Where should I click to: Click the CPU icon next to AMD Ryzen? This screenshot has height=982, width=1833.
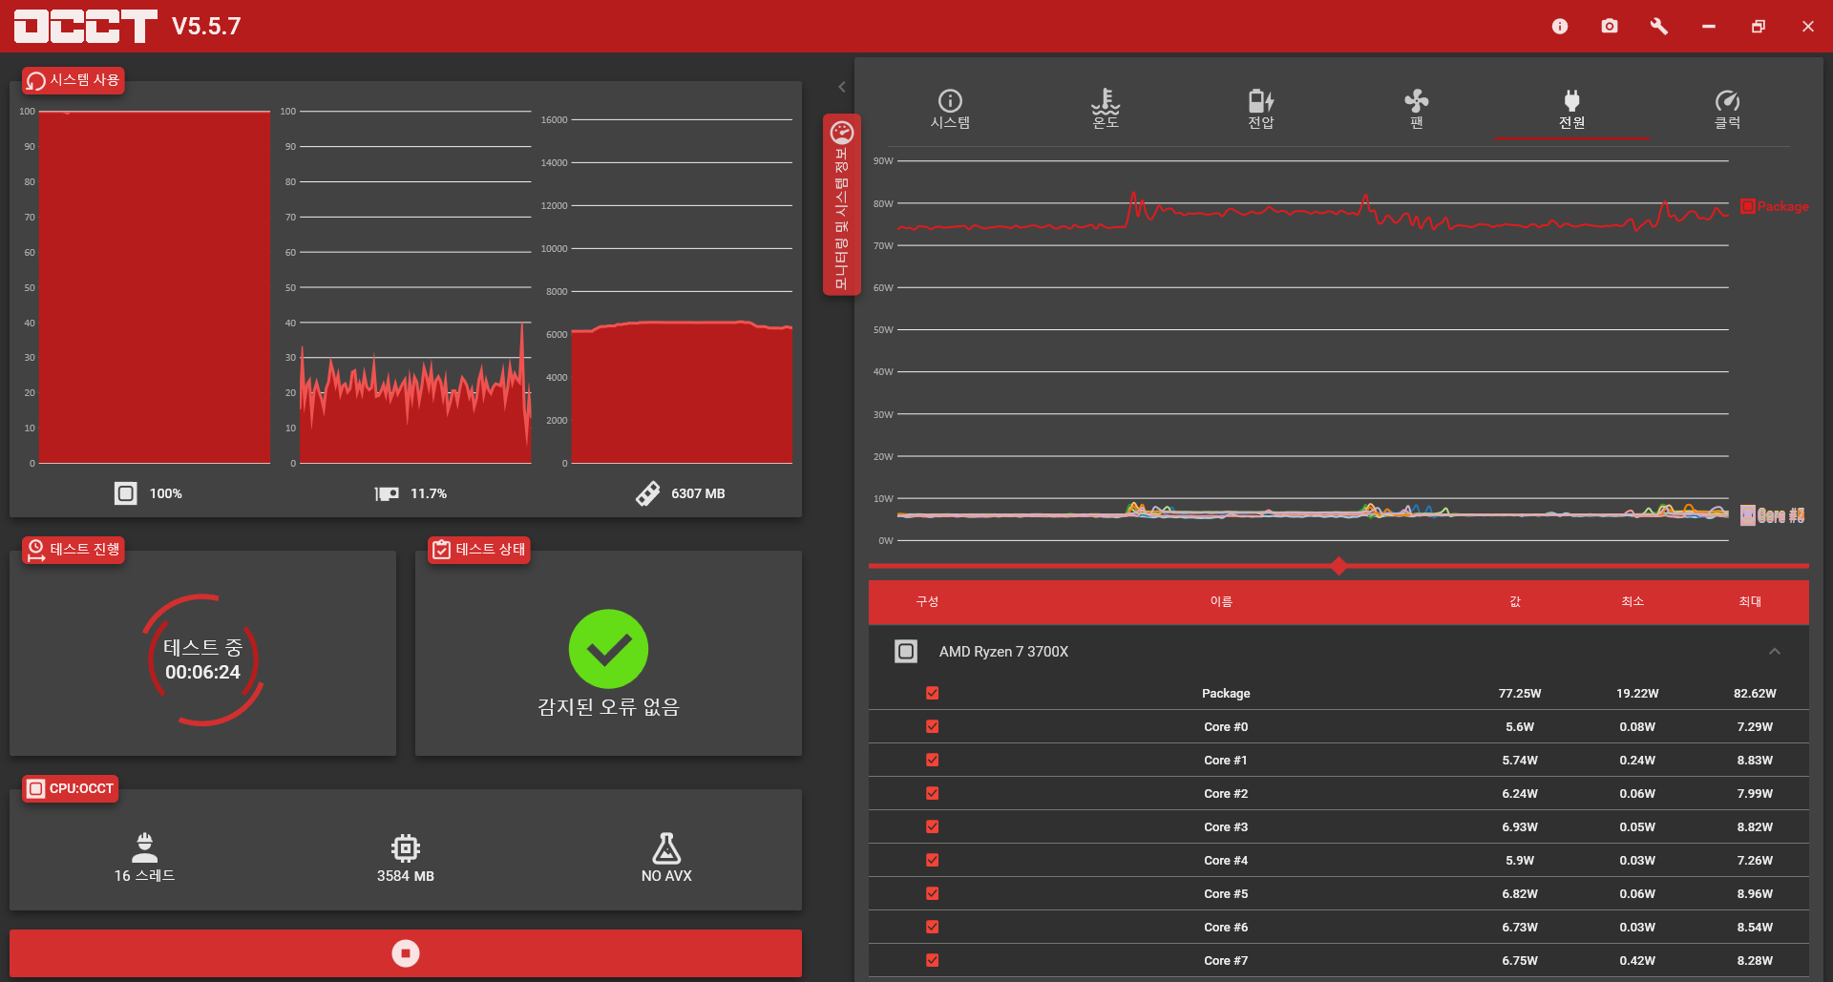906,651
